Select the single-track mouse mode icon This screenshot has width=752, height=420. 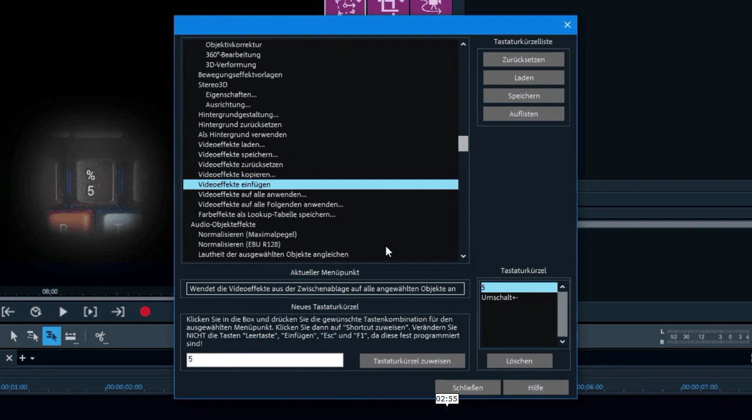click(x=33, y=336)
